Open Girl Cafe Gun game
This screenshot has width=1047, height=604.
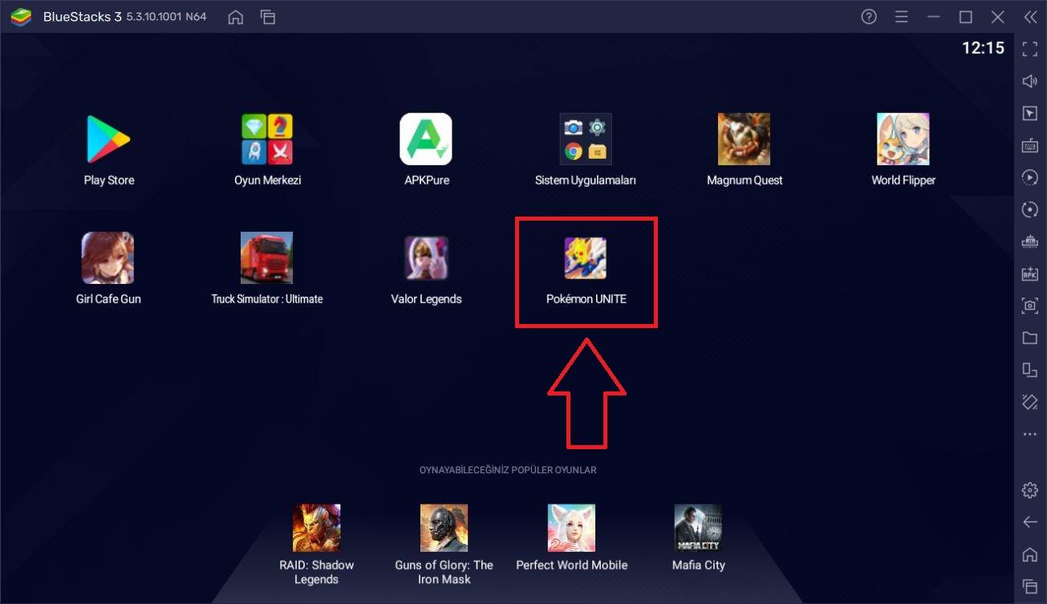(x=108, y=258)
